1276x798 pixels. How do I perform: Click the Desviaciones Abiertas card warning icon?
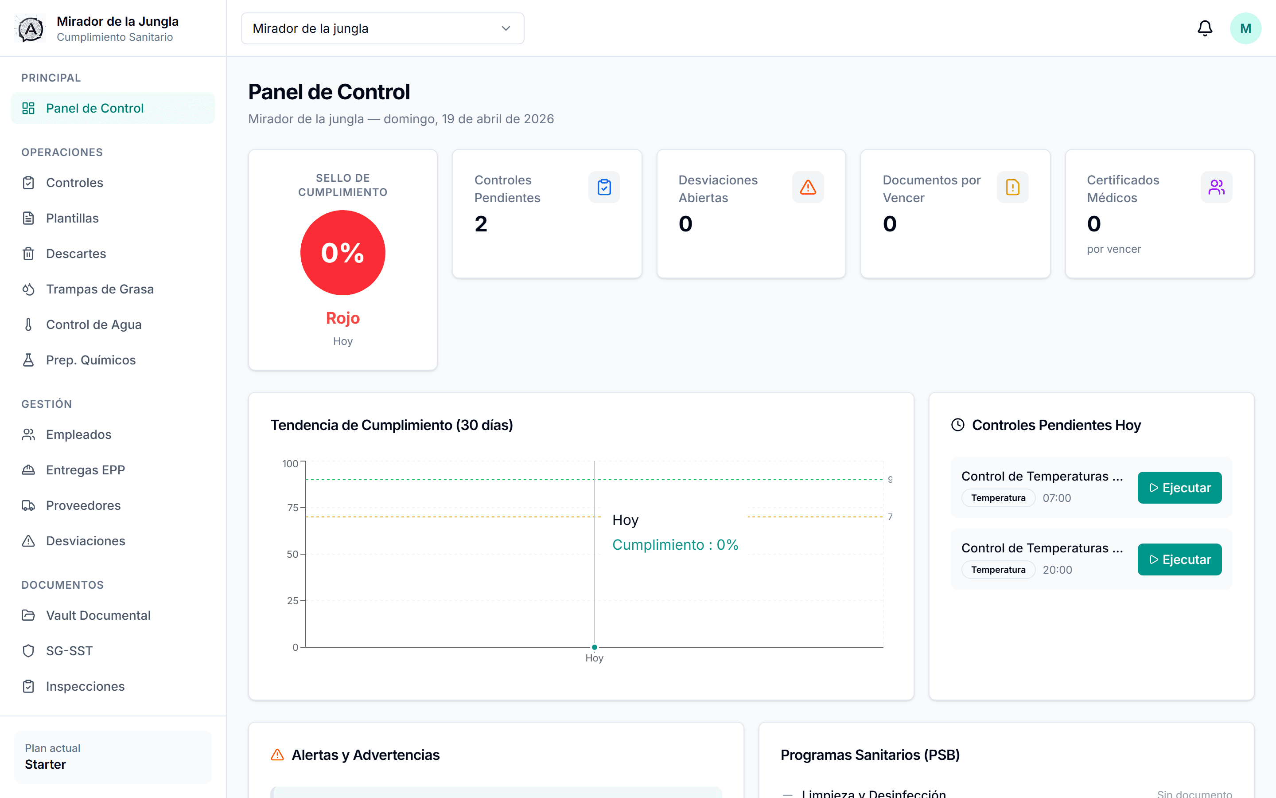(x=808, y=187)
